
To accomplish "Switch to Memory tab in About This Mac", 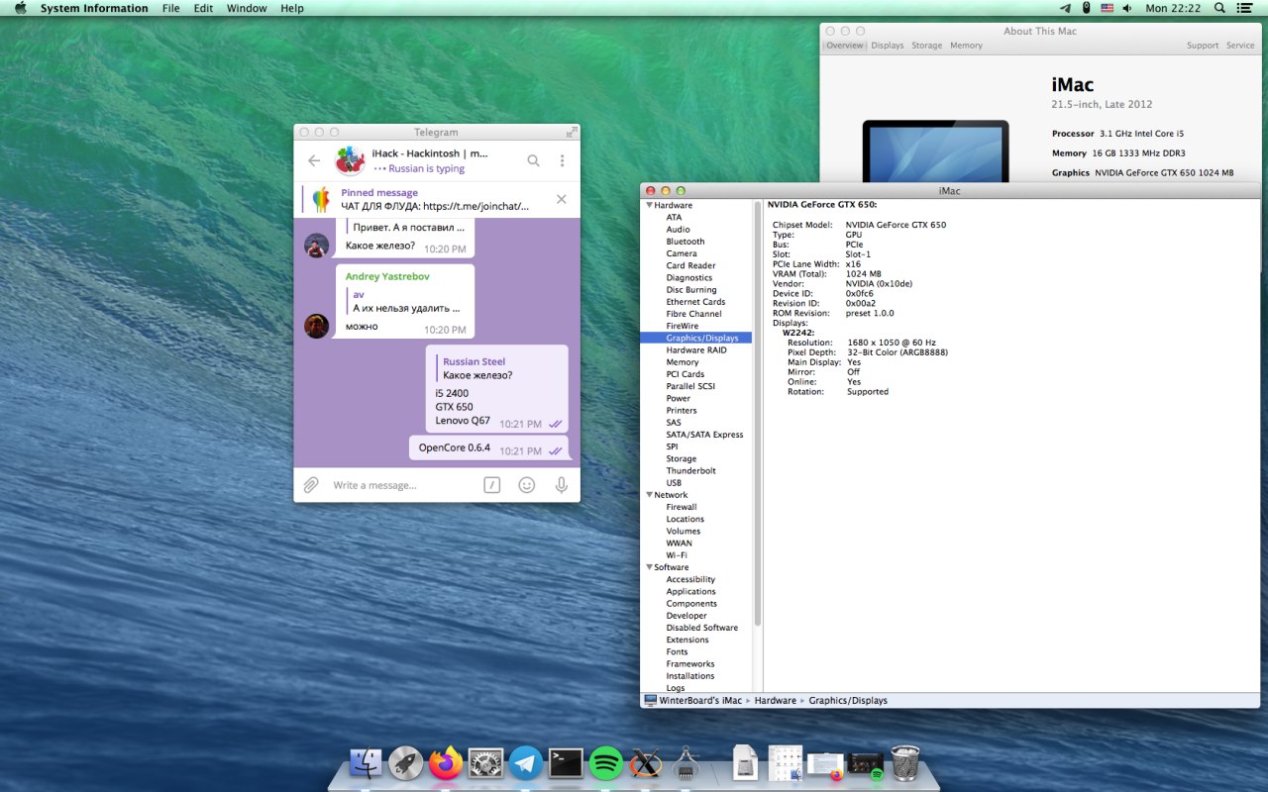I will pyautogui.click(x=967, y=46).
